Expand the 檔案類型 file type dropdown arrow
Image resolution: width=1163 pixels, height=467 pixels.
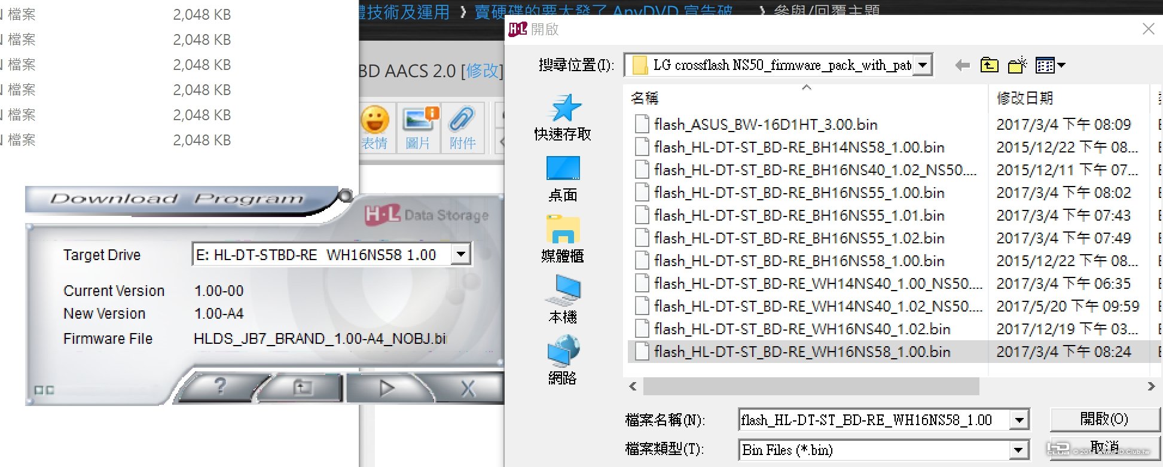(x=1019, y=450)
